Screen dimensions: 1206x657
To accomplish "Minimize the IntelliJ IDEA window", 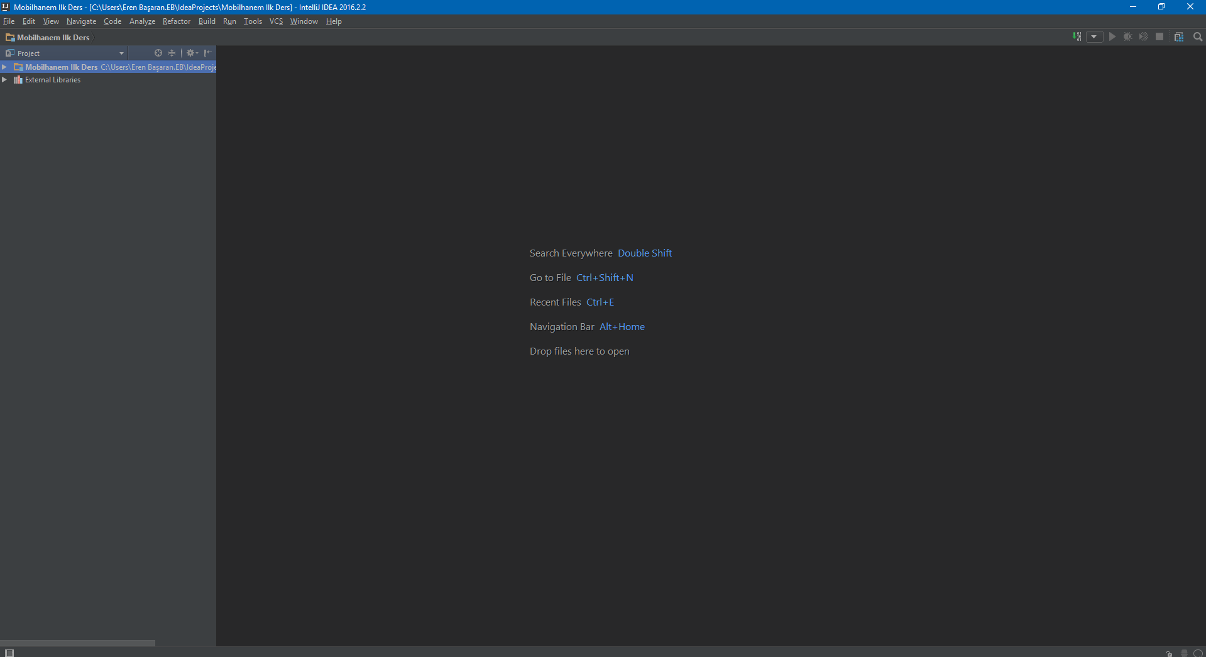I will [x=1133, y=7].
